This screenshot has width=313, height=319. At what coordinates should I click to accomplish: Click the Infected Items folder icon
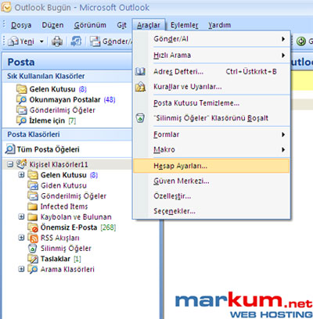[x=33, y=206]
